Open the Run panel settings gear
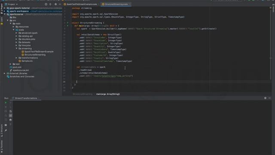Image resolution: width=275 pixels, height=155 pixels. pos(265,98)
